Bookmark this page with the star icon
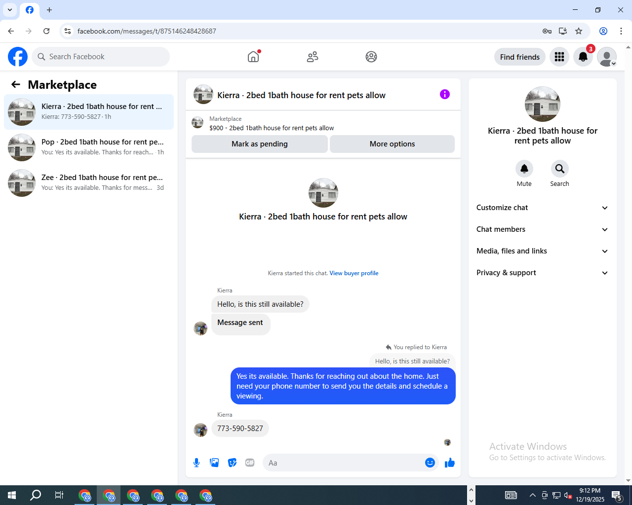632x505 pixels. point(579,31)
